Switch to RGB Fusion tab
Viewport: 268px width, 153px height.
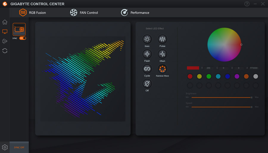pos(32,13)
